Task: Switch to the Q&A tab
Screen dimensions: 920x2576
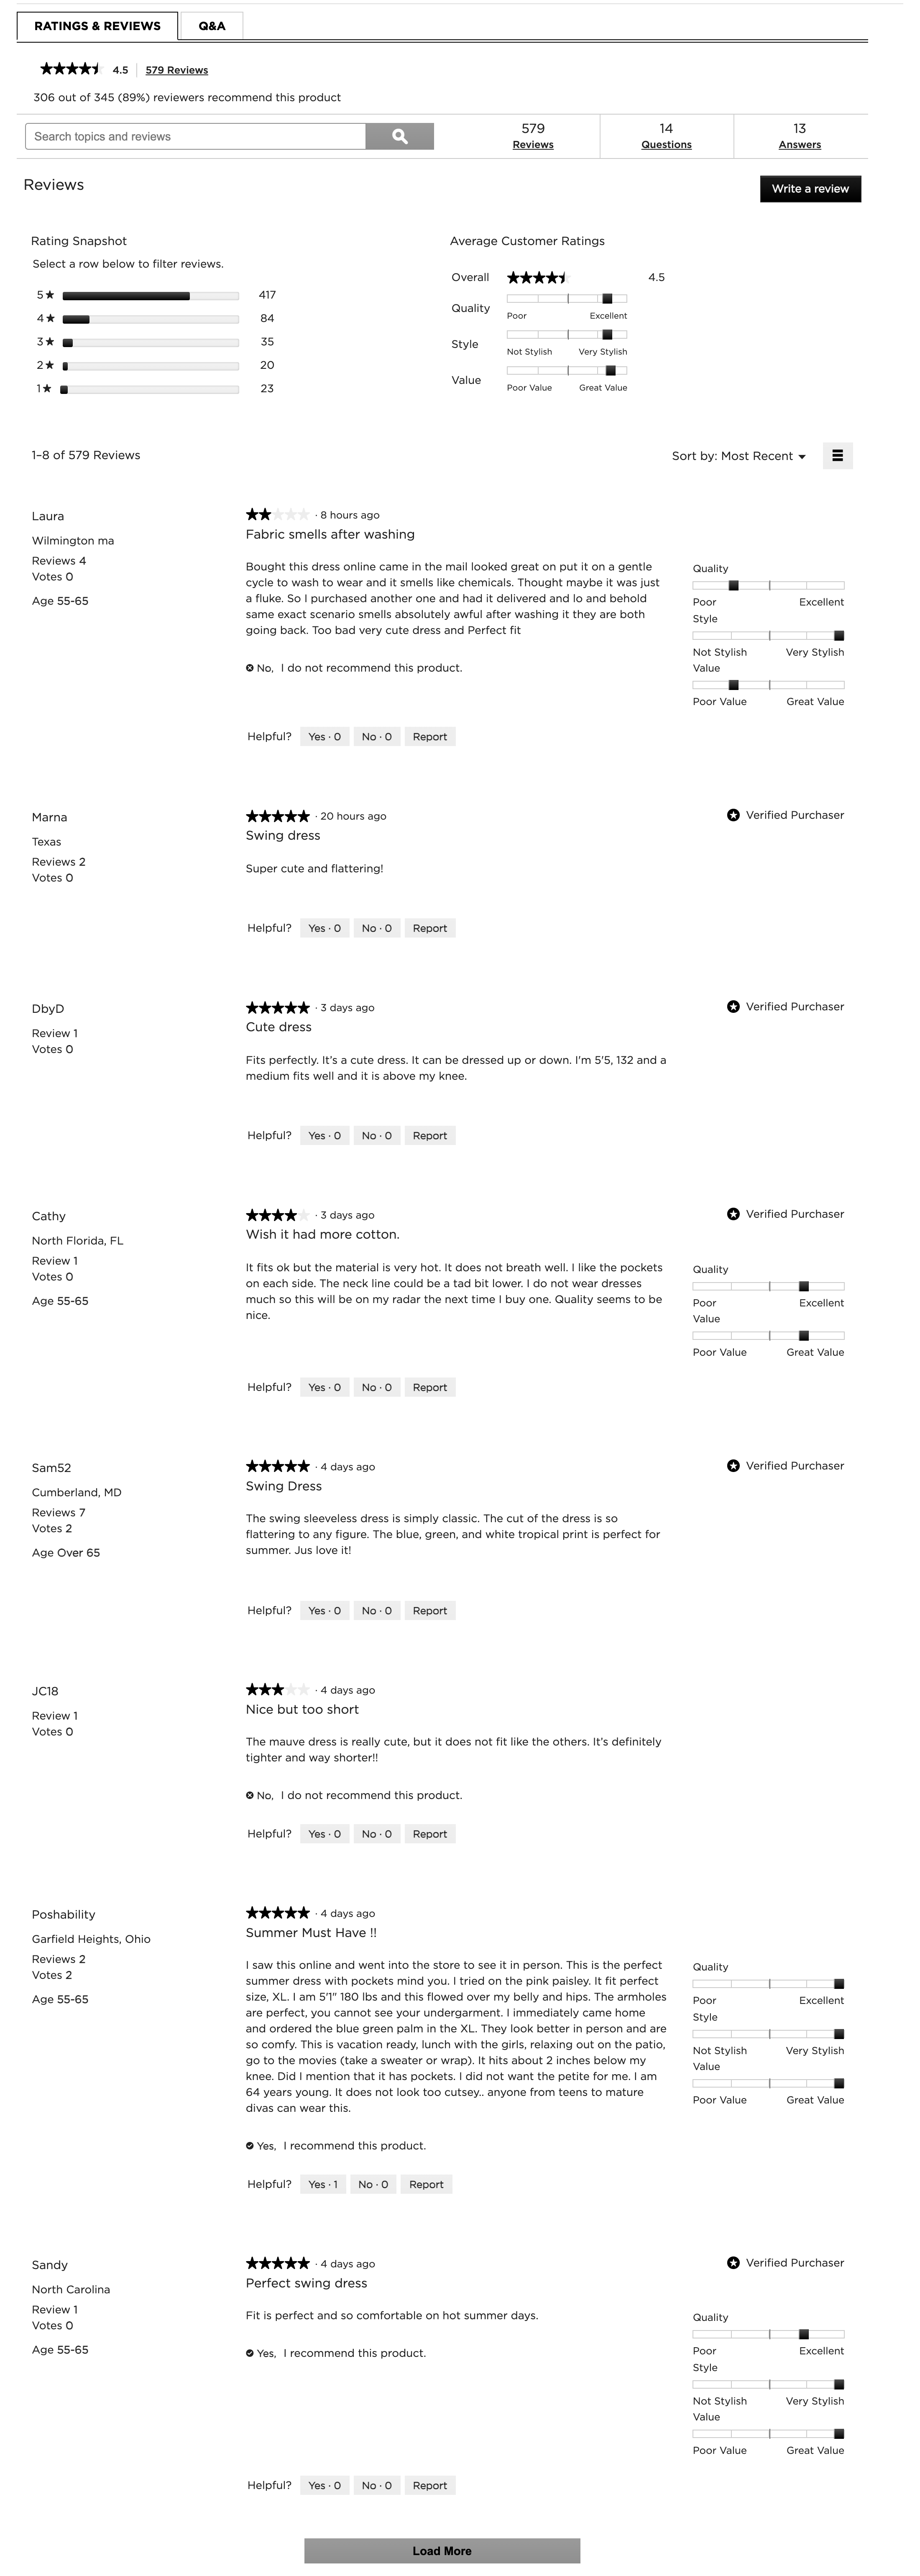Action: 212,25
